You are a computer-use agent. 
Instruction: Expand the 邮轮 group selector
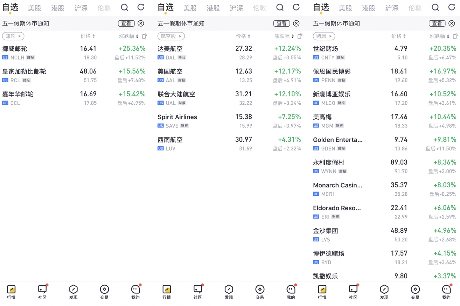pos(13,36)
